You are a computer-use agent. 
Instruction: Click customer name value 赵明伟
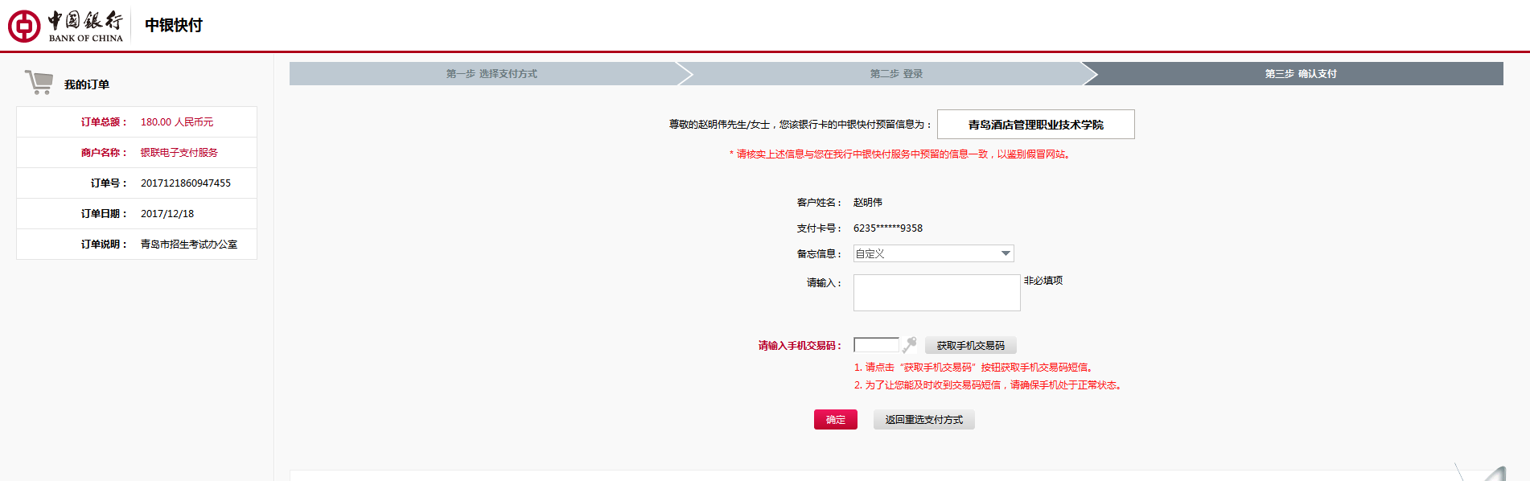click(x=868, y=203)
